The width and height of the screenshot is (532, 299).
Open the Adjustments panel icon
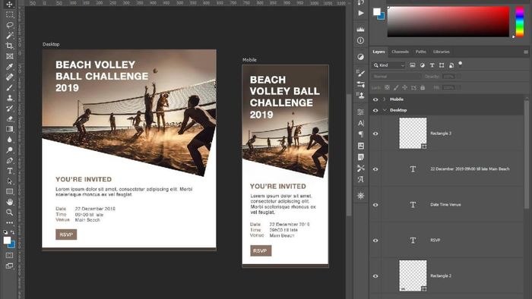(x=361, y=57)
